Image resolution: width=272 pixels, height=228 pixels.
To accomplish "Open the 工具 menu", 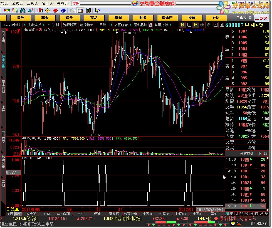I will 33,3.
